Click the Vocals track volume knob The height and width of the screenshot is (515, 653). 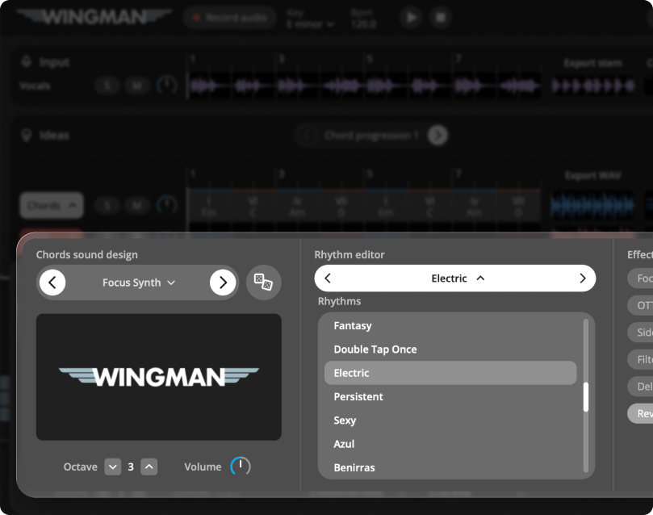[166, 85]
